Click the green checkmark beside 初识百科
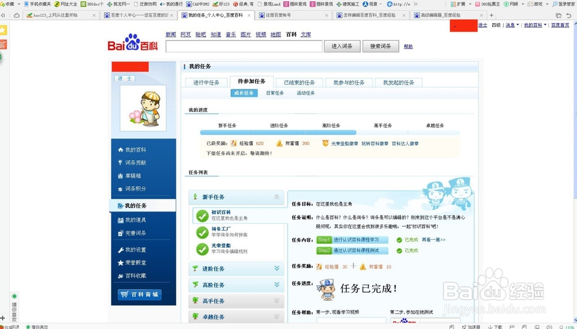The image size is (577, 329). [203, 215]
